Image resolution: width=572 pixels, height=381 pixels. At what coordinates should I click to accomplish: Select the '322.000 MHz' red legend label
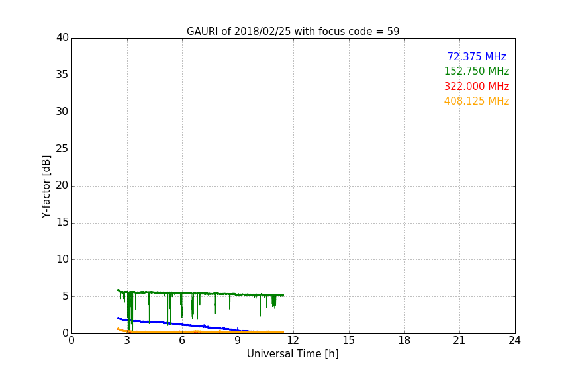(x=477, y=87)
